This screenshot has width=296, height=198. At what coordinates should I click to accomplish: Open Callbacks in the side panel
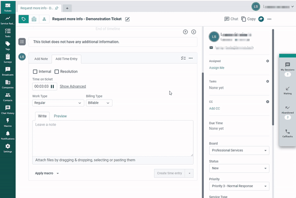[x=287, y=133]
